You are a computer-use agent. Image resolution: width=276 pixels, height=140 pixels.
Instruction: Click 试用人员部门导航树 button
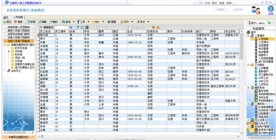pyautogui.click(x=18, y=38)
